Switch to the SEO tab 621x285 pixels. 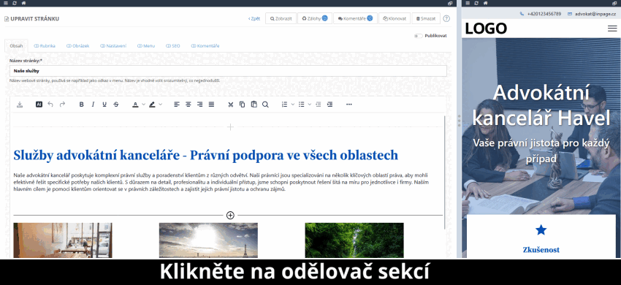click(172, 45)
